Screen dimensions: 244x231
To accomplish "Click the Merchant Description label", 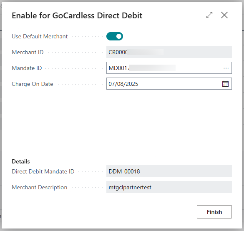I will click(39, 187).
